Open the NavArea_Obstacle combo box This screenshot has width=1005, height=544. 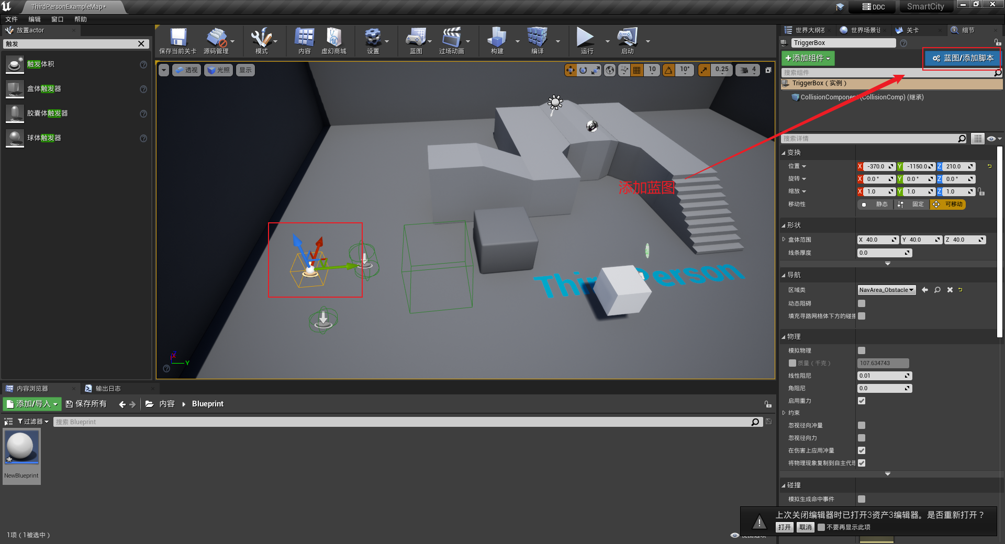click(887, 290)
